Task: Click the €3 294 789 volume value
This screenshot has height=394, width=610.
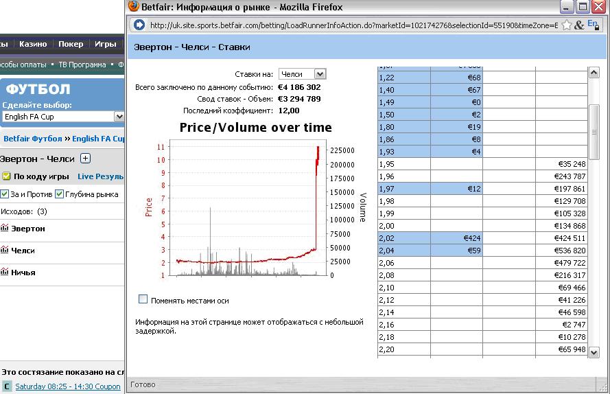Action: click(x=299, y=99)
